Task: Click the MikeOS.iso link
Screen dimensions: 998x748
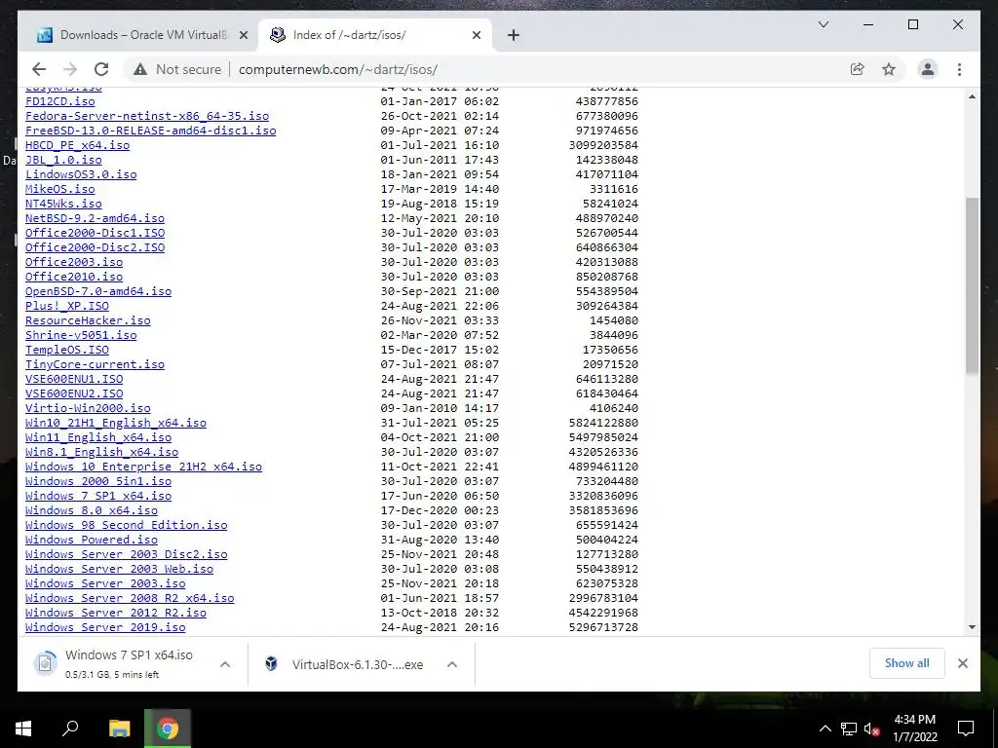Action: point(59,190)
